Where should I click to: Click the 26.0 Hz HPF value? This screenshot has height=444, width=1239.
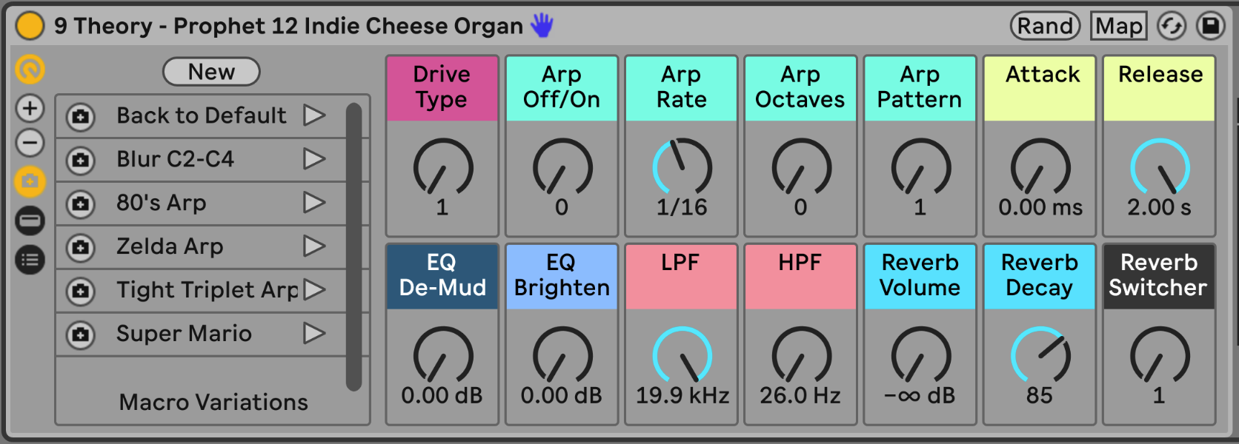point(800,396)
